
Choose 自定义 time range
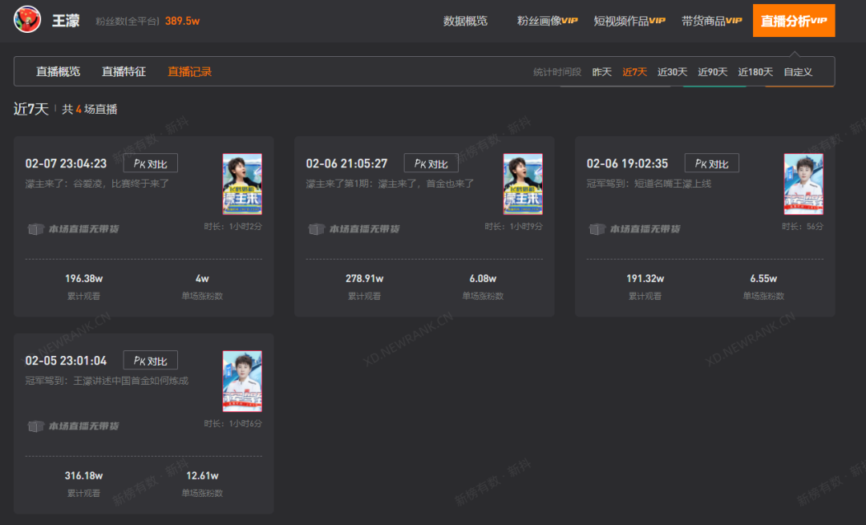pyautogui.click(x=798, y=72)
